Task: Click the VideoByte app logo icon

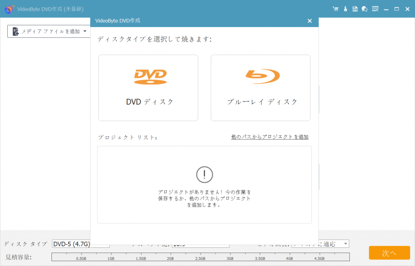Action: [9, 9]
